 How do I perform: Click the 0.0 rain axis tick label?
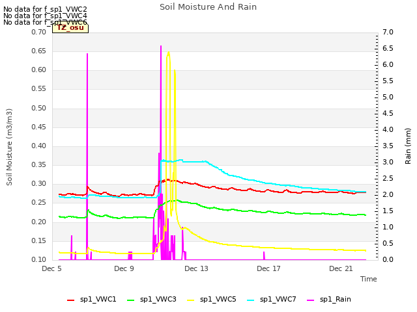point(388,259)
